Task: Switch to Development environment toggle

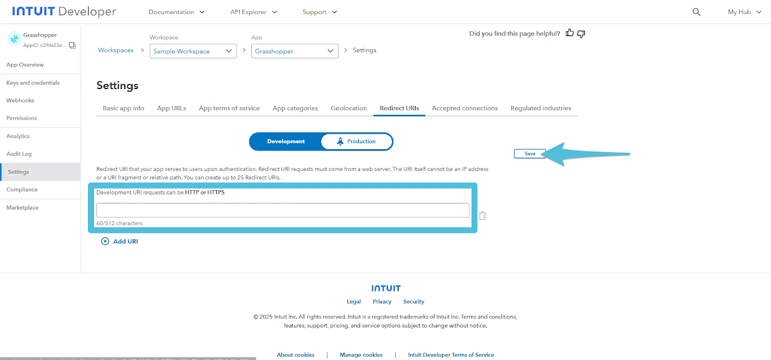Action: tap(286, 141)
